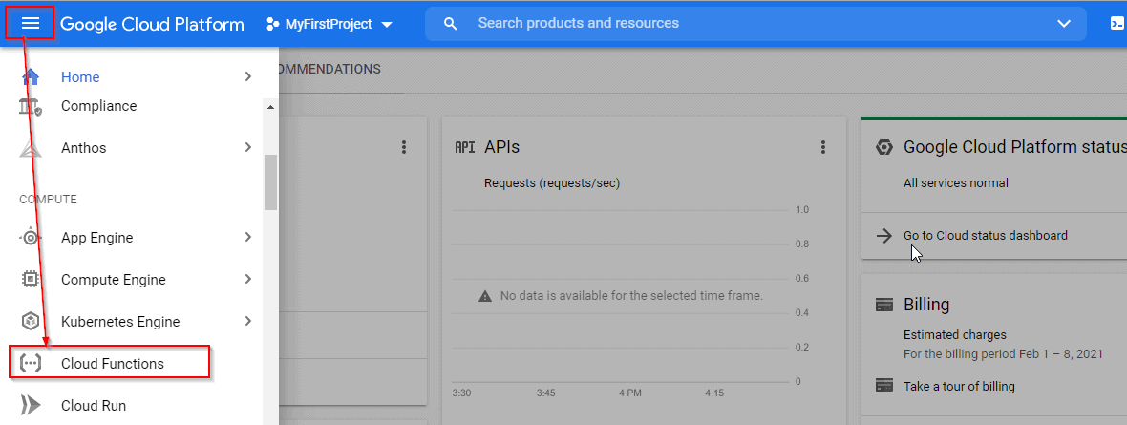Click the Compute Engine chip icon
The image size is (1127, 425).
pyautogui.click(x=31, y=280)
